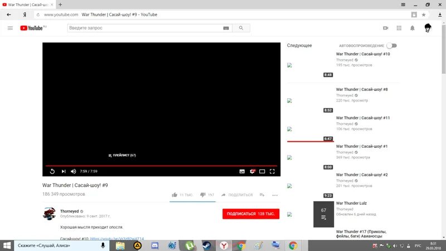Open suggested video Сасай-шоу! #1
The width and height of the screenshot is (446, 251).
pyautogui.click(x=361, y=146)
